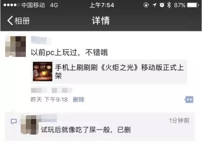Open the post author's avatar
Image resolution: width=202 pixels, height=147 pixels.
click(x=16, y=47)
